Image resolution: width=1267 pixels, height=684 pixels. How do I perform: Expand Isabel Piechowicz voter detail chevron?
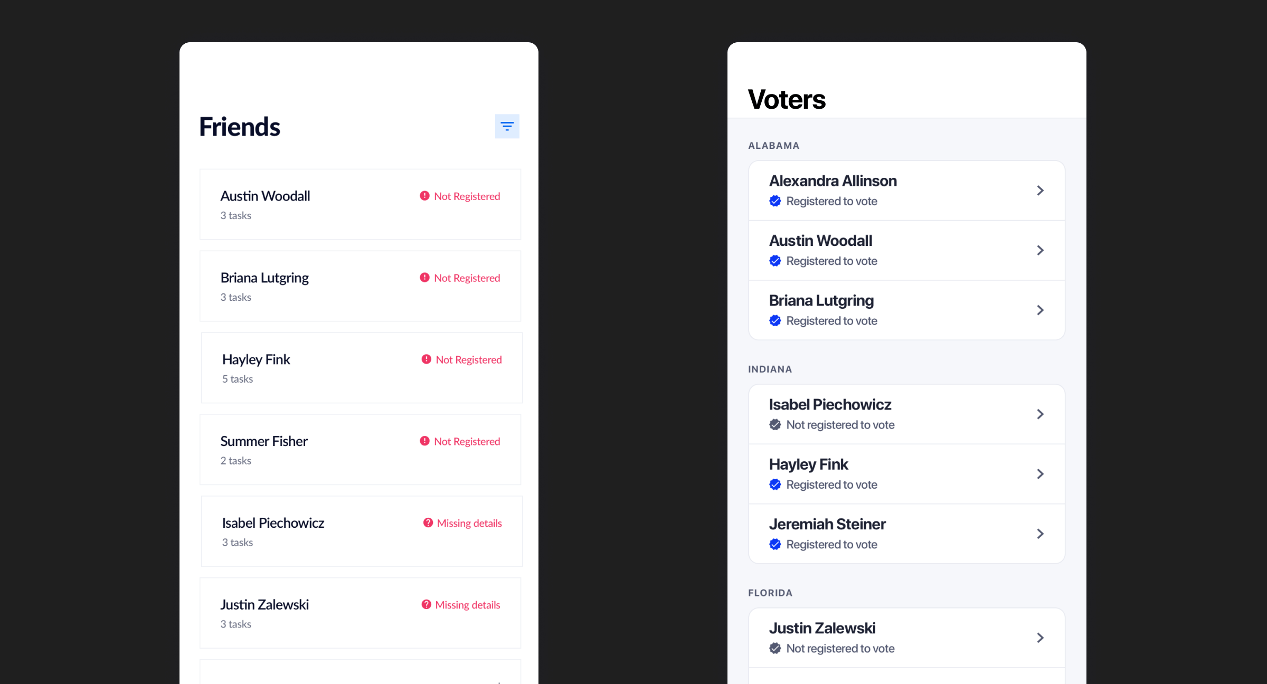pos(1041,414)
